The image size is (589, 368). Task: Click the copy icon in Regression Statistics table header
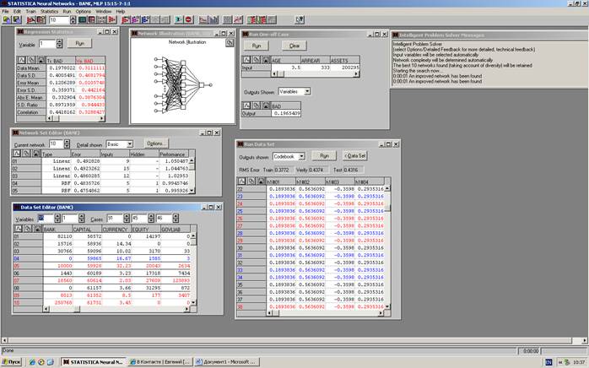point(31,60)
